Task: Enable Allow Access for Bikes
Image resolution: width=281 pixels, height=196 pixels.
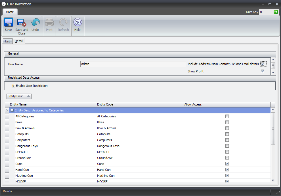Action: coord(227,122)
